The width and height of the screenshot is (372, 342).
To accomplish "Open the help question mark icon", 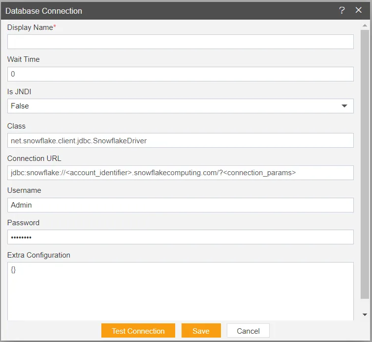I will click(x=341, y=10).
